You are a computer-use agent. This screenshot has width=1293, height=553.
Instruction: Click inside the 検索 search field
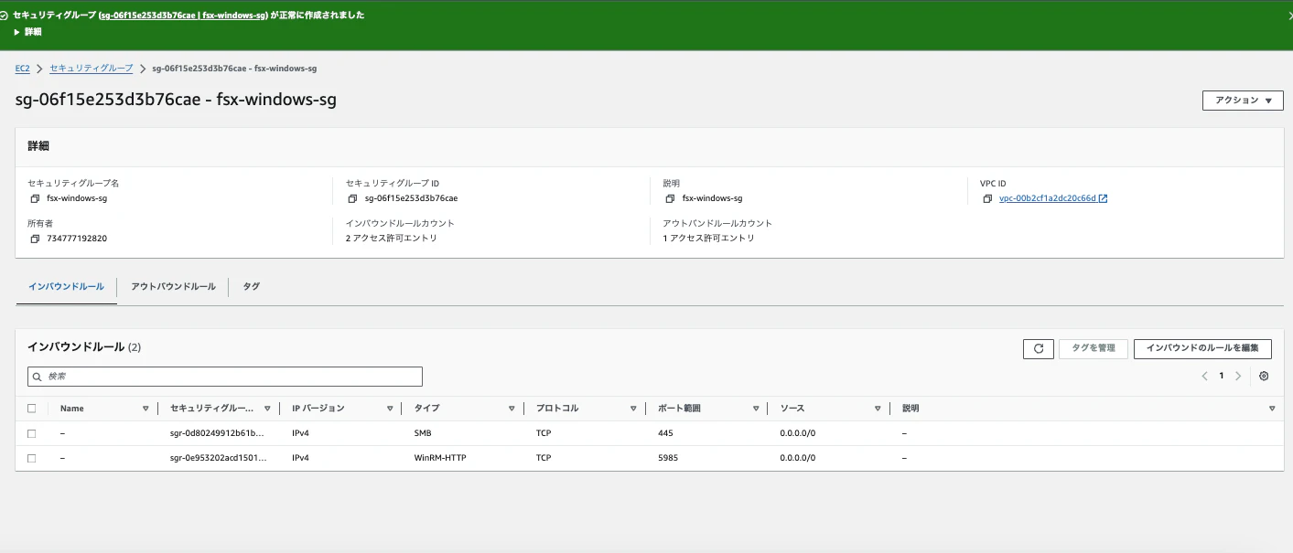tap(224, 376)
